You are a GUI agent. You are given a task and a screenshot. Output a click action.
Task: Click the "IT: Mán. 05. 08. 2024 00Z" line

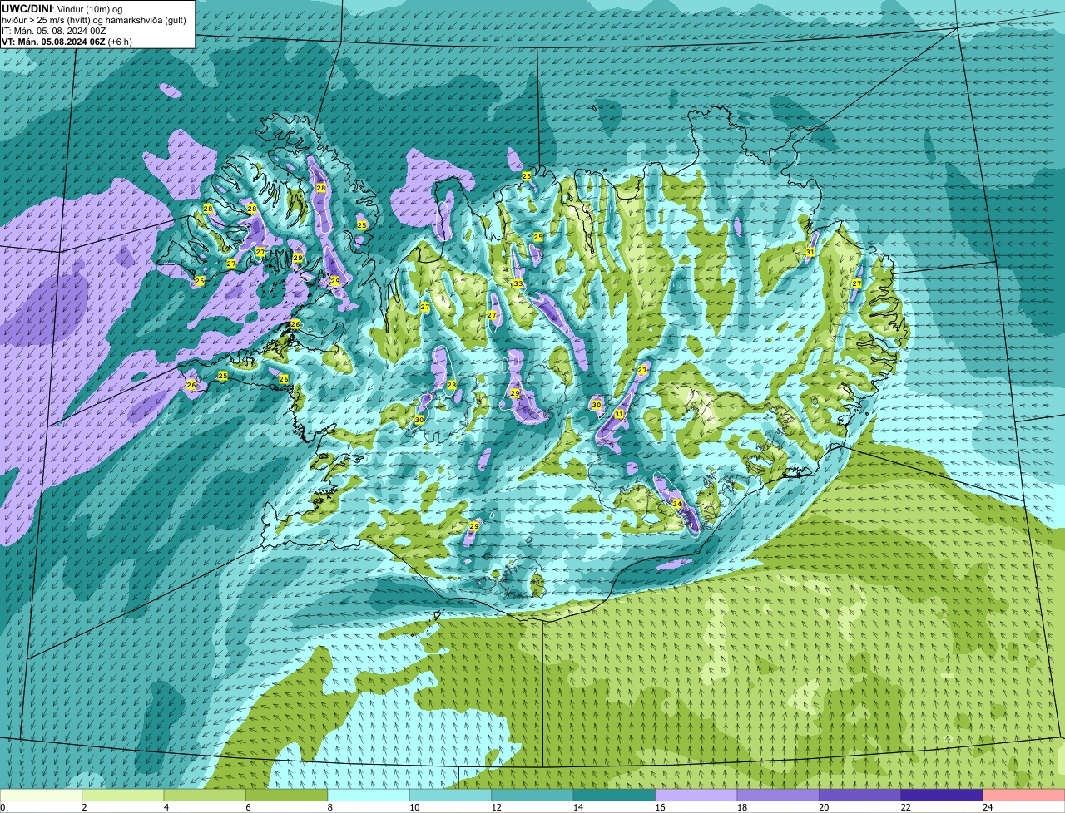pyautogui.click(x=53, y=31)
